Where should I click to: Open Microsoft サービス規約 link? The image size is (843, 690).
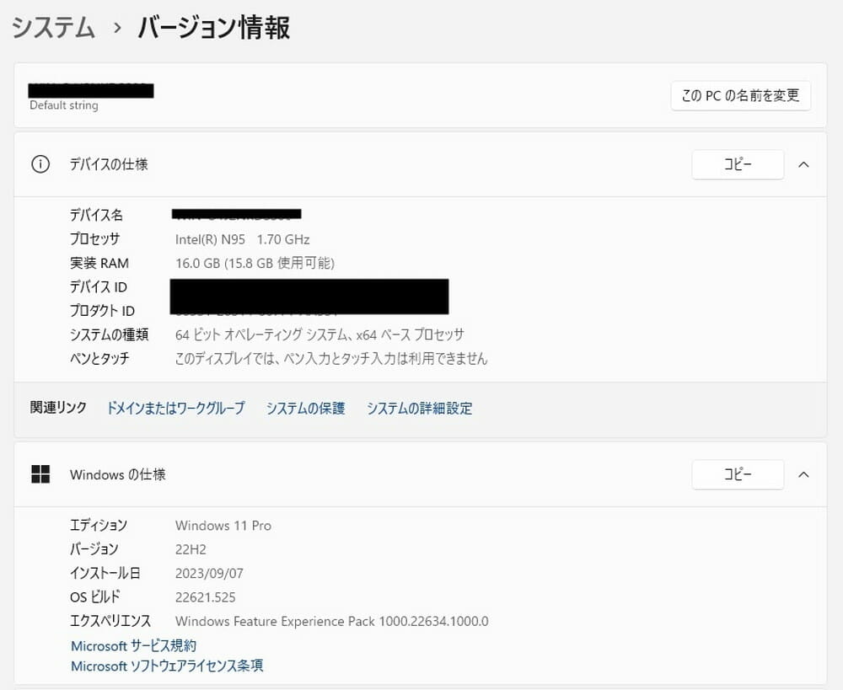click(x=133, y=646)
